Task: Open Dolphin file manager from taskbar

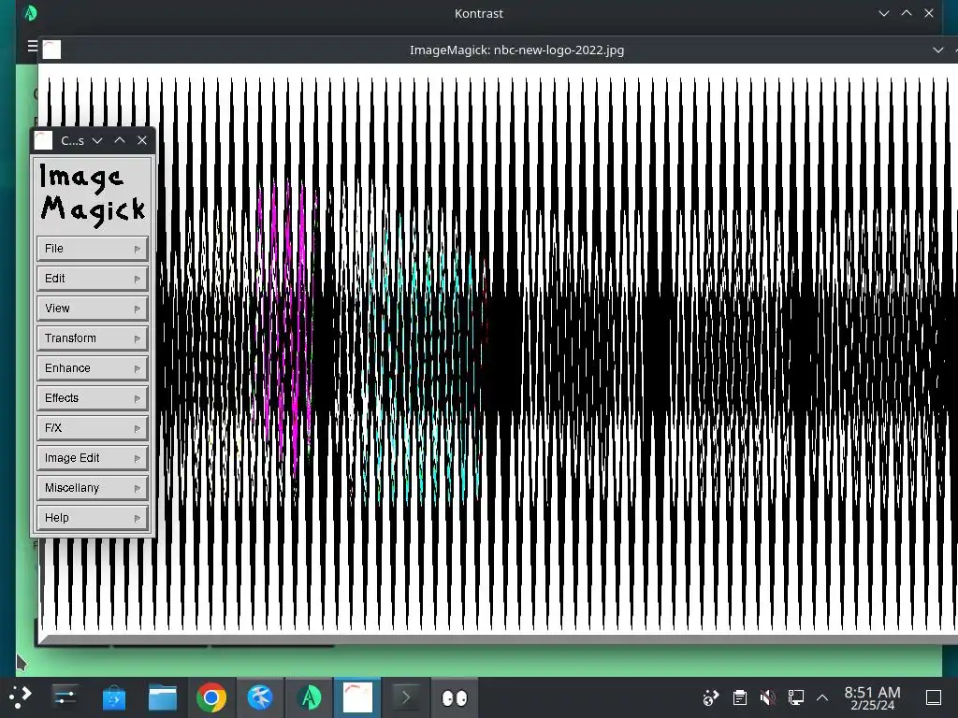Action: [163, 697]
